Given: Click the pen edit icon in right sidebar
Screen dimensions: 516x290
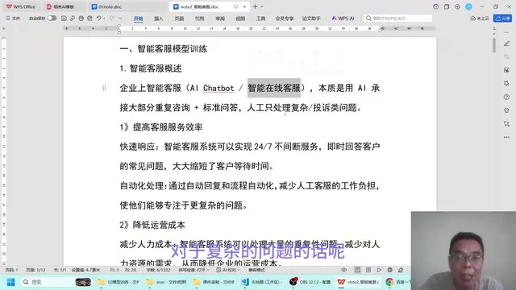Looking at the screenshot, I should [506, 43].
